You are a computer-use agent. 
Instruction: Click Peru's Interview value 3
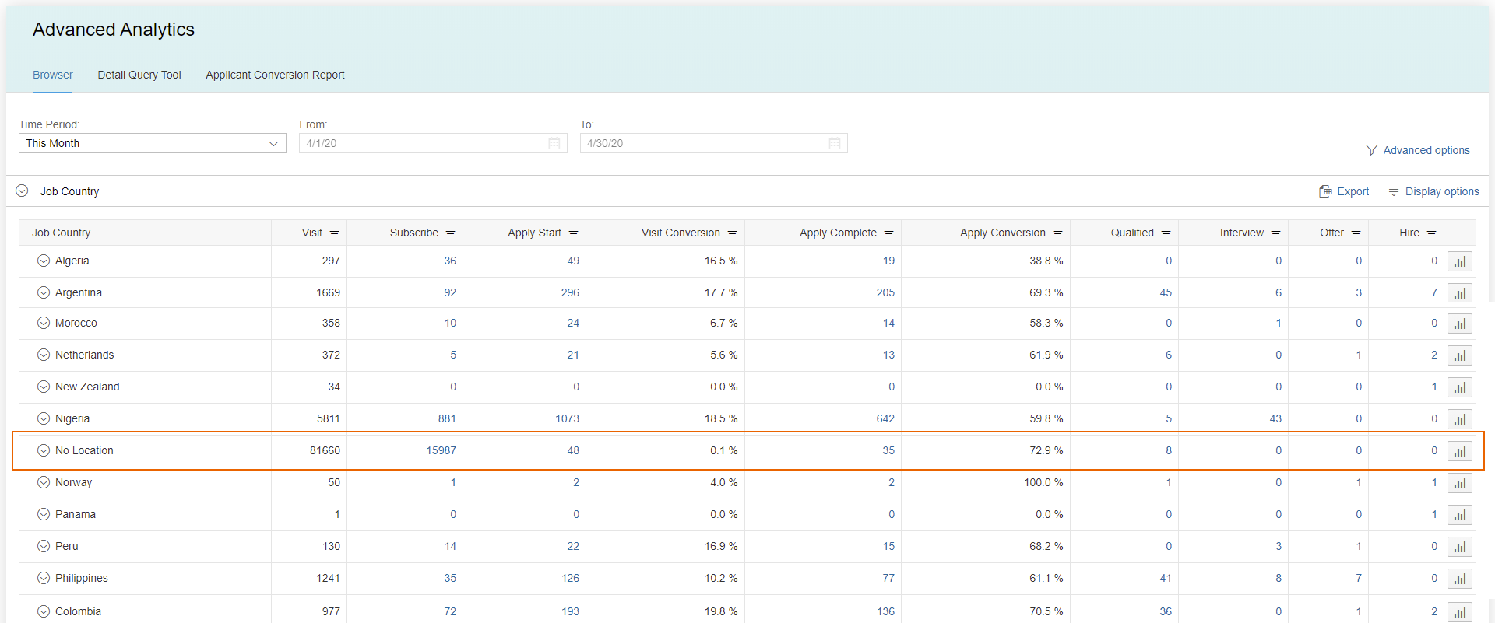[x=1279, y=546]
